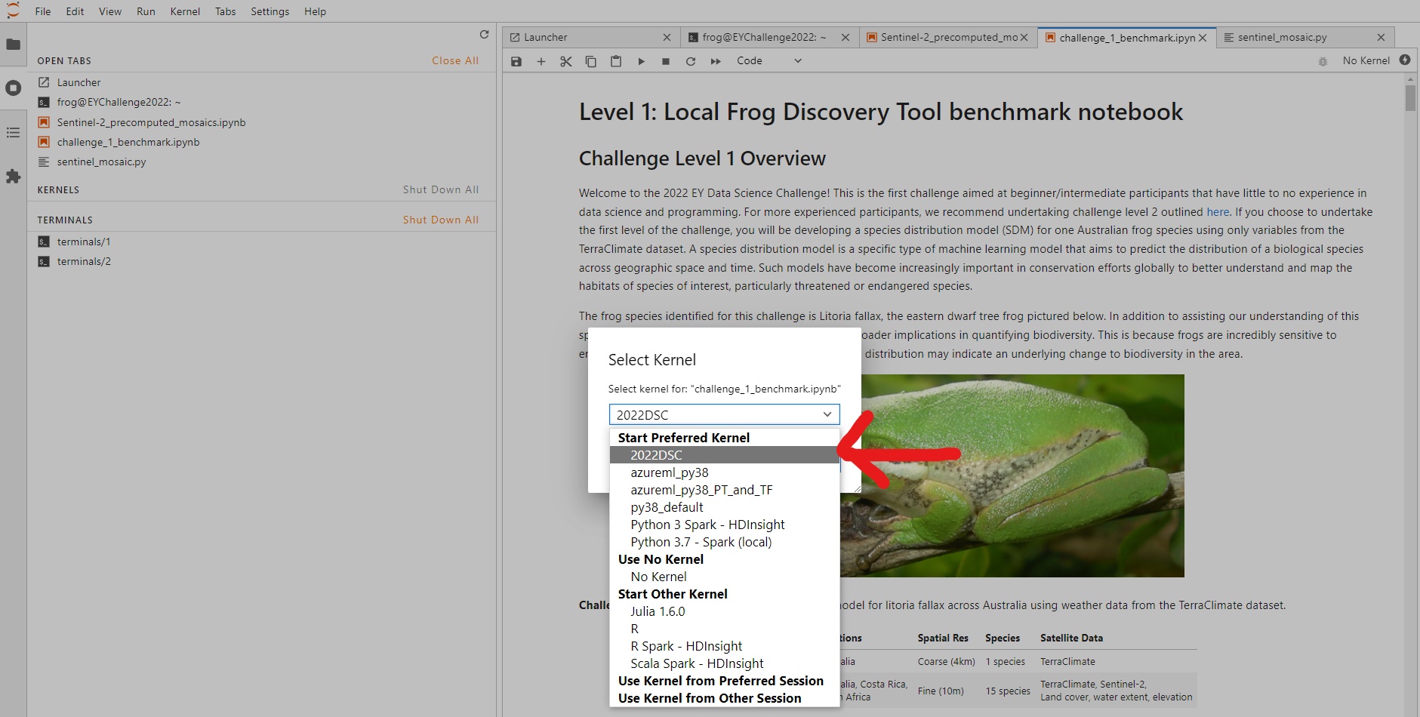
Task: Choose the azureml_py38_PT_and_TF kernel option
Action: 724,490
